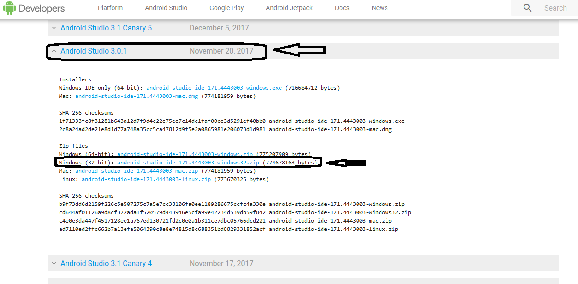Click the Installers heading text
Screen dimensions: 578x284
[75, 79]
